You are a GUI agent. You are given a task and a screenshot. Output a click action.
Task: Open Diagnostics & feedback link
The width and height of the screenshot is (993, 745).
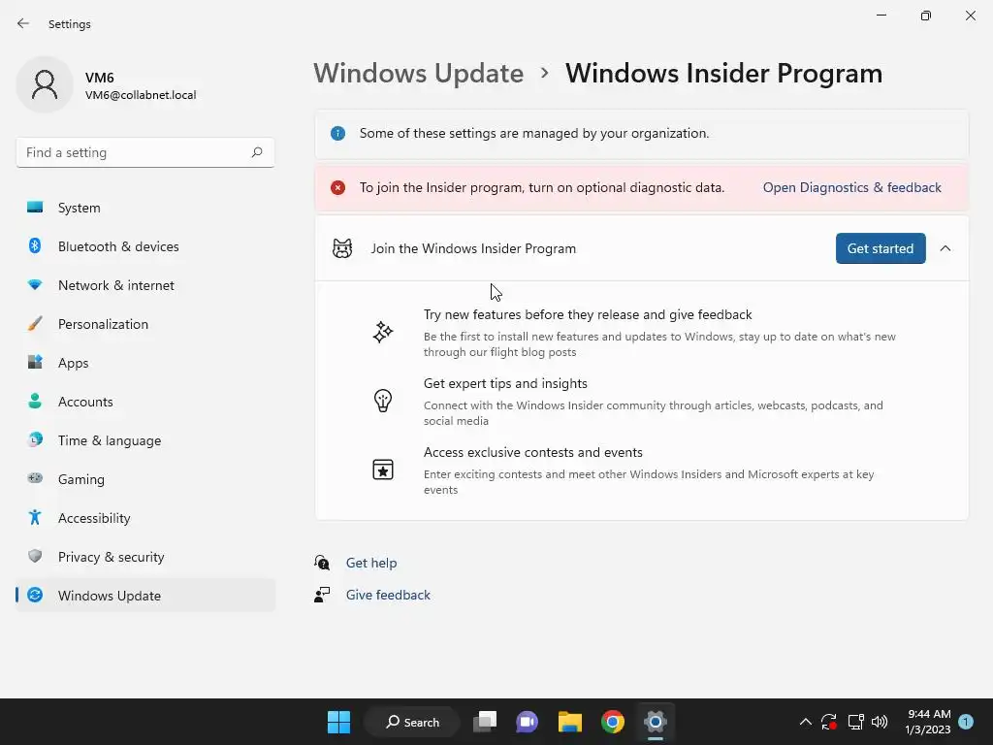(851, 187)
